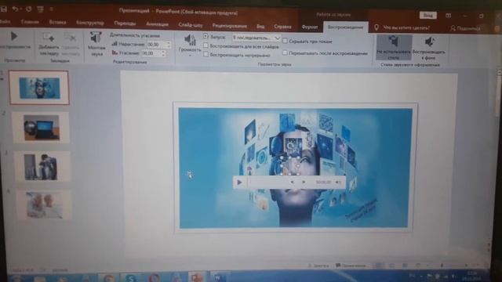Enable Воспроизводить непрерывно checkbox
The width and height of the screenshot is (502, 282).
click(206, 55)
